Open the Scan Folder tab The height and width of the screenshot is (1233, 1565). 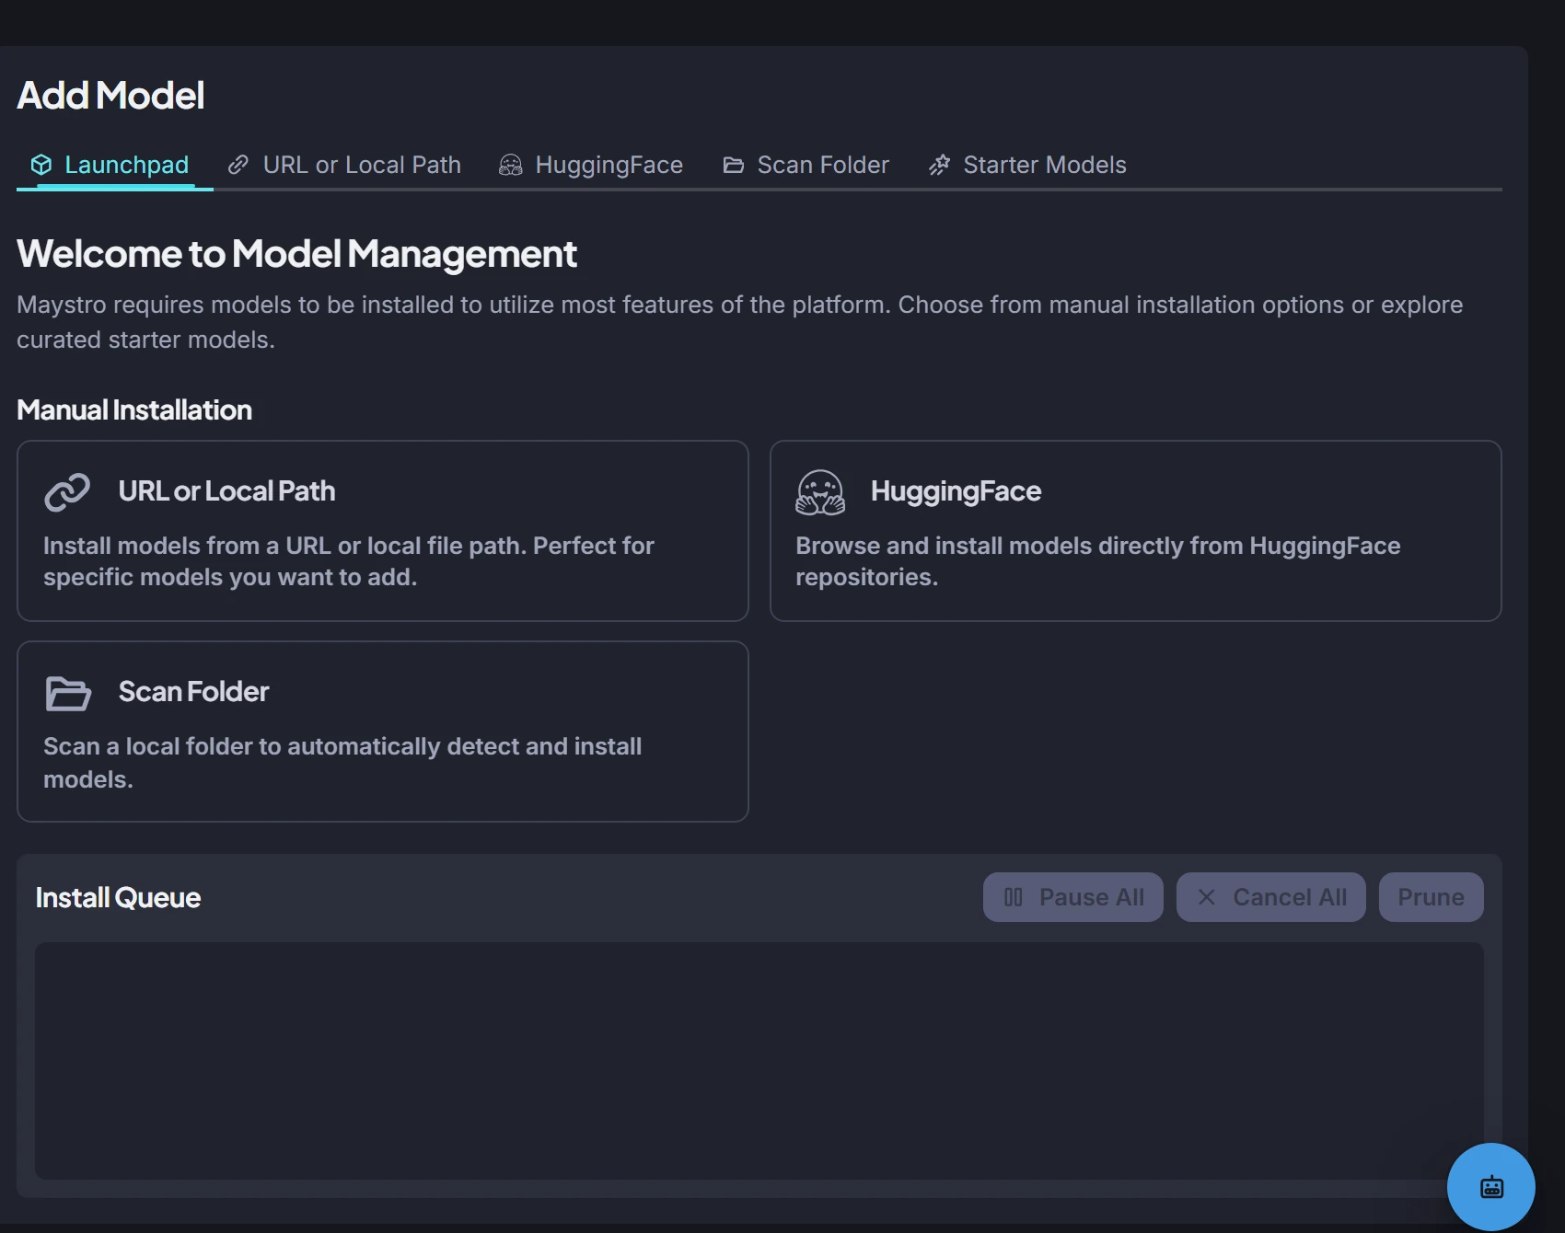click(806, 165)
